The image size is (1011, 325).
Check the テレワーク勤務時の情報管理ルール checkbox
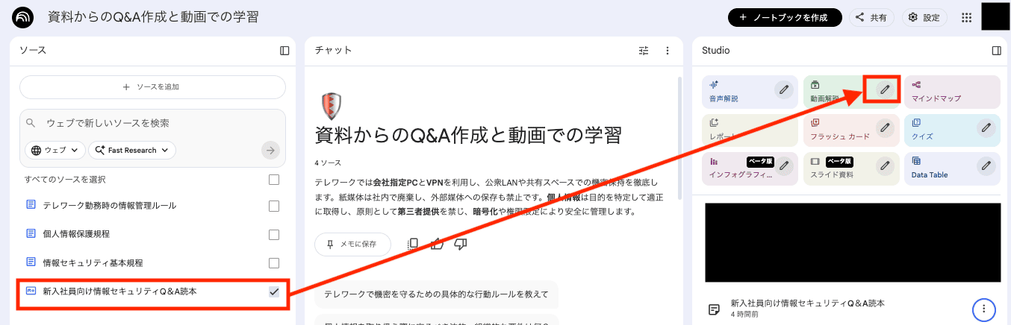[x=274, y=206]
